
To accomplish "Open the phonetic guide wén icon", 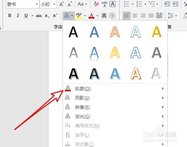I will (x=104, y=4).
